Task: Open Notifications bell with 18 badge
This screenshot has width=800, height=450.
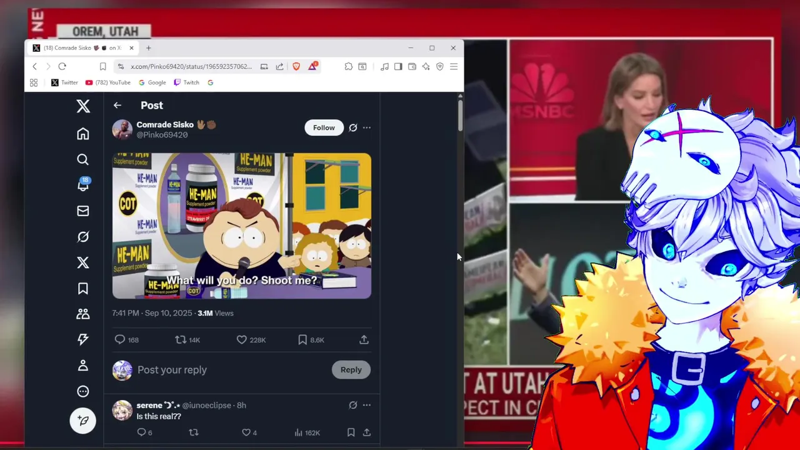Action: [83, 184]
